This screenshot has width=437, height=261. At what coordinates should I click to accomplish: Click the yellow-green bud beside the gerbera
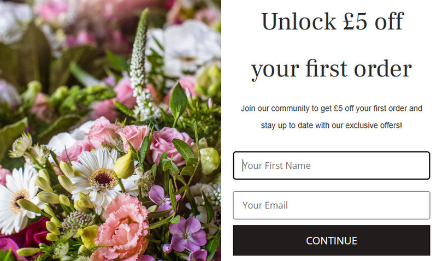pyautogui.click(x=124, y=165)
